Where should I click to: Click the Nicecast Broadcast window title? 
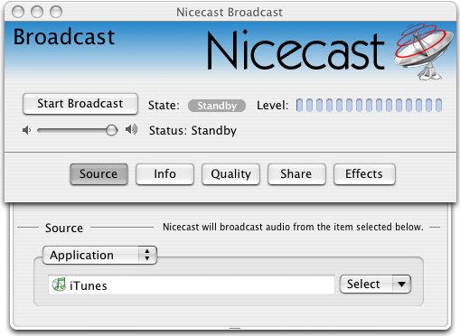click(x=230, y=13)
